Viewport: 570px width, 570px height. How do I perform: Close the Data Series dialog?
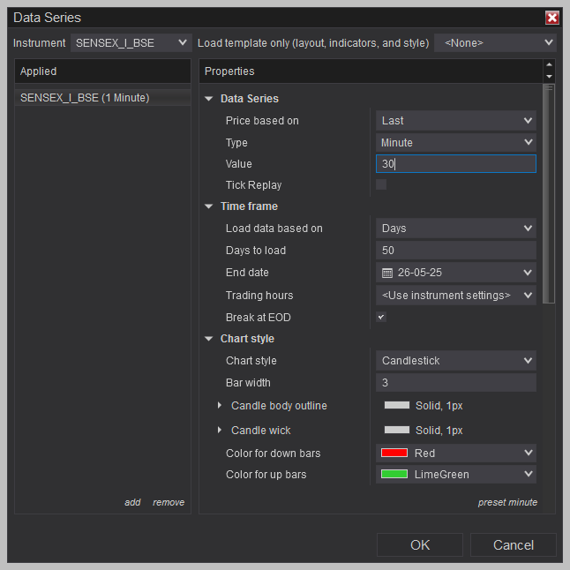(x=551, y=18)
